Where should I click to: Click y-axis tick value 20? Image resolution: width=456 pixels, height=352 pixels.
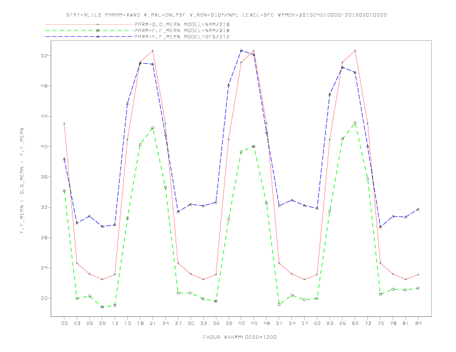44,299
